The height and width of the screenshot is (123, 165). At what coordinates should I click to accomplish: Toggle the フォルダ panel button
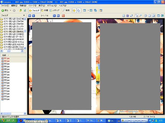point(34,10)
